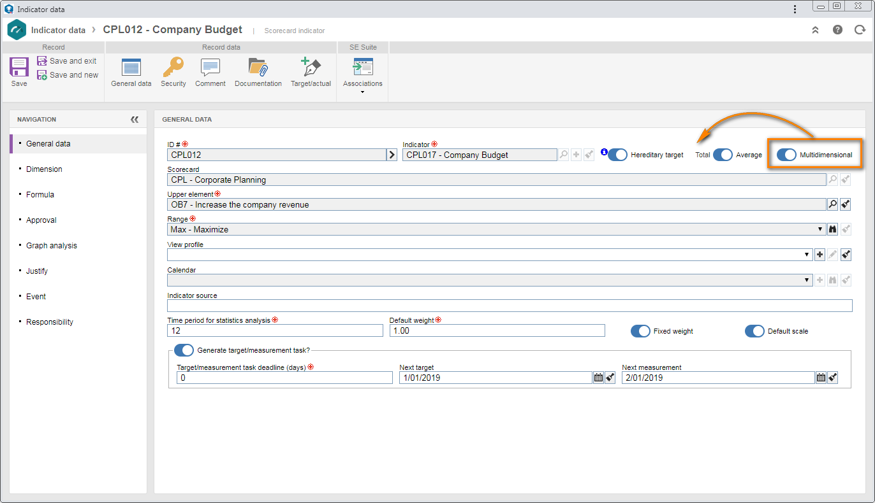The height and width of the screenshot is (503, 875).
Task: Toggle the Multidimensional switch
Action: pos(786,155)
